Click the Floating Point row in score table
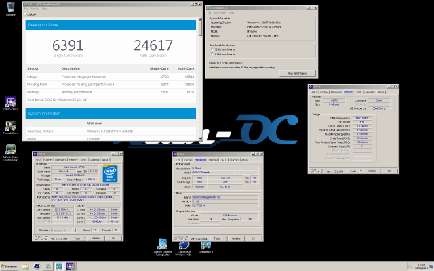434x271 pixels. pyautogui.click(x=111, y=84)
